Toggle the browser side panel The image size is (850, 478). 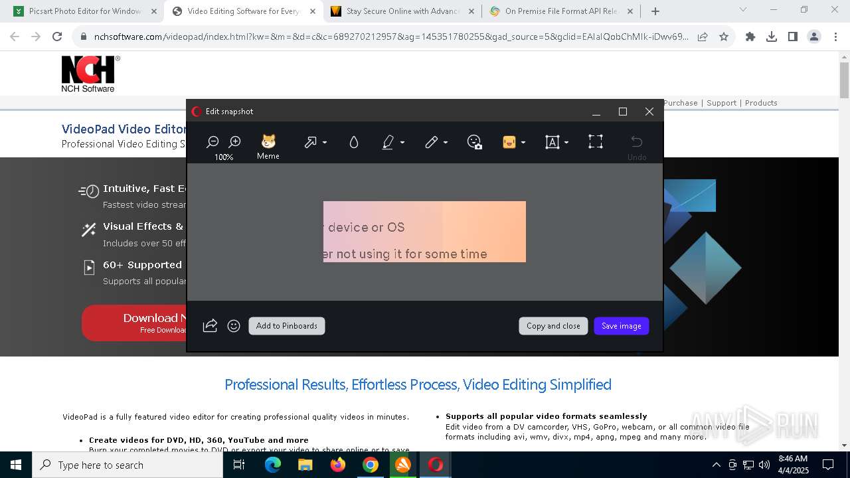coord(793,37)
